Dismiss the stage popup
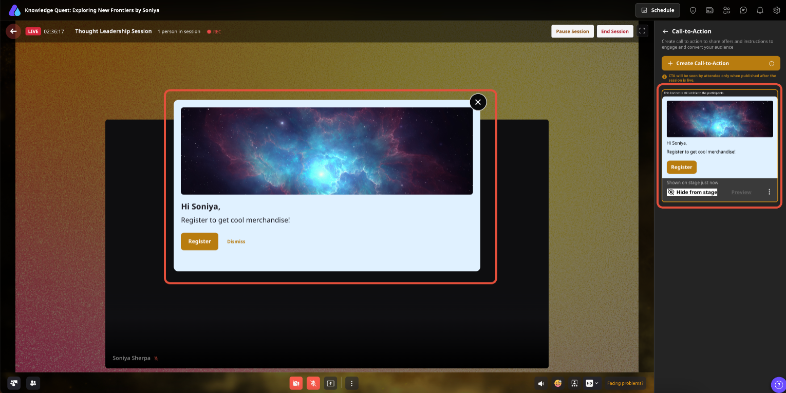 (236, 241)
